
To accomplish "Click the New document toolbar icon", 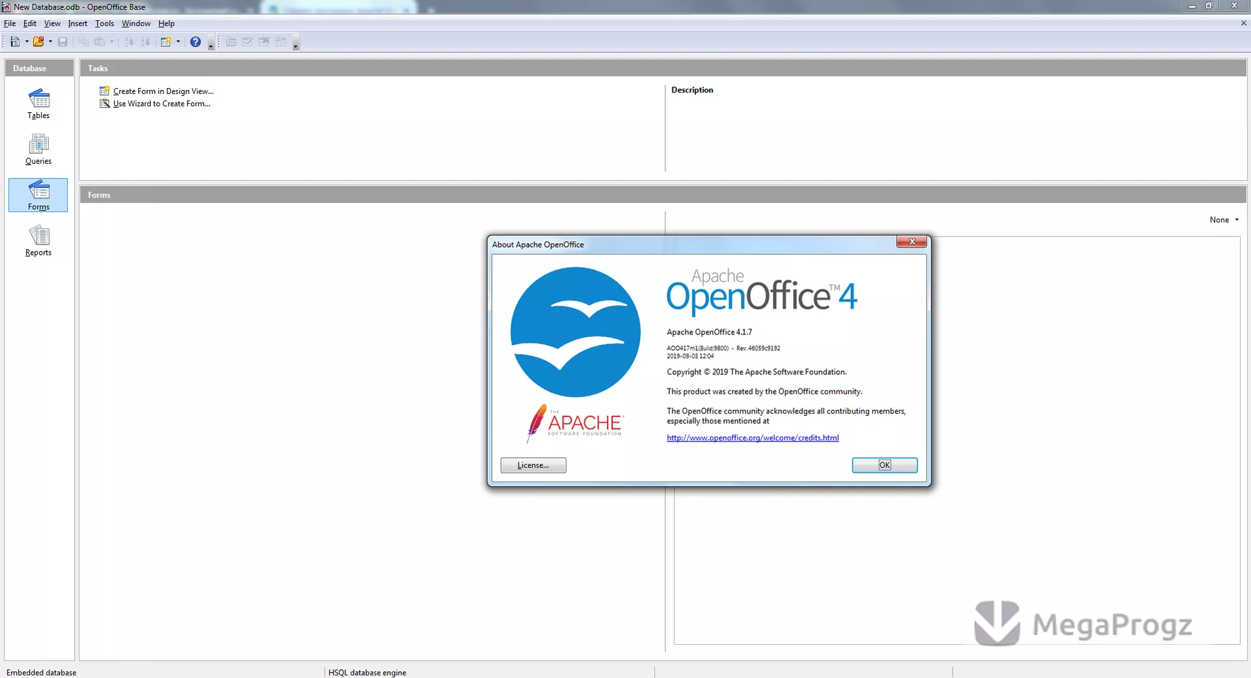I will coord(14,42).
